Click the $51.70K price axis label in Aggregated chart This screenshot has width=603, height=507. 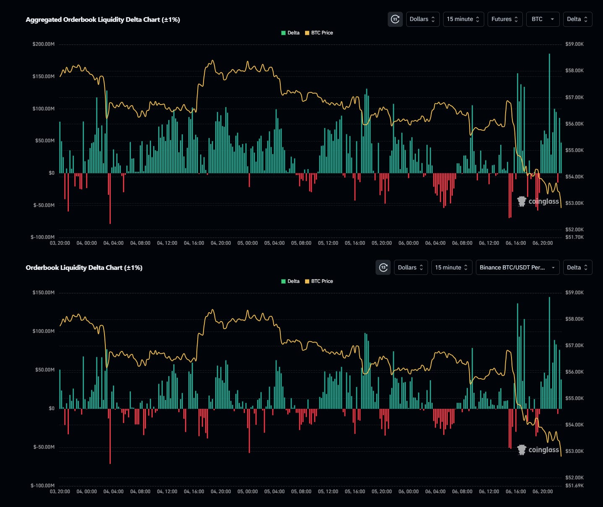coord(574,237)
